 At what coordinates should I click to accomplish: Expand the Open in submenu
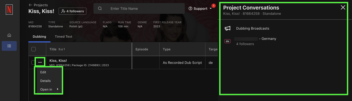(49, 89)
